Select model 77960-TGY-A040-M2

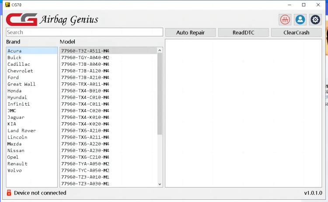pos(108,57)
